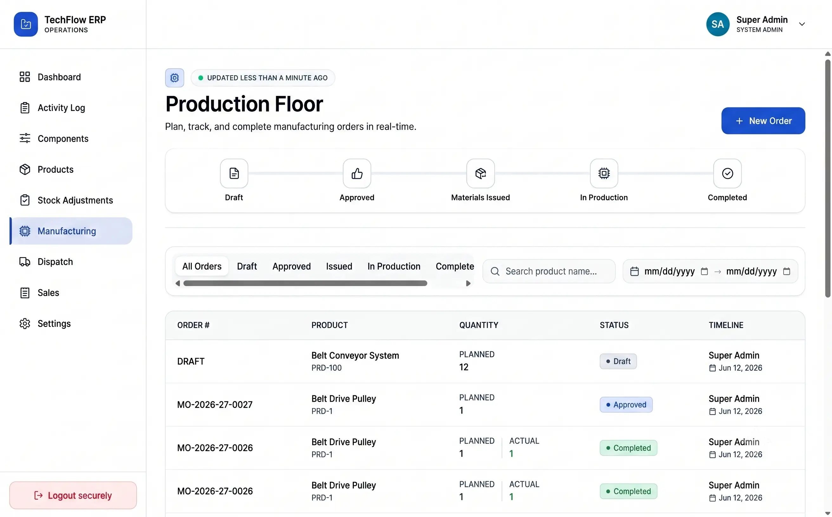Click the Materials Issued package icon
This screenshot has width=832, height=517.
click(x=480, y=173)
